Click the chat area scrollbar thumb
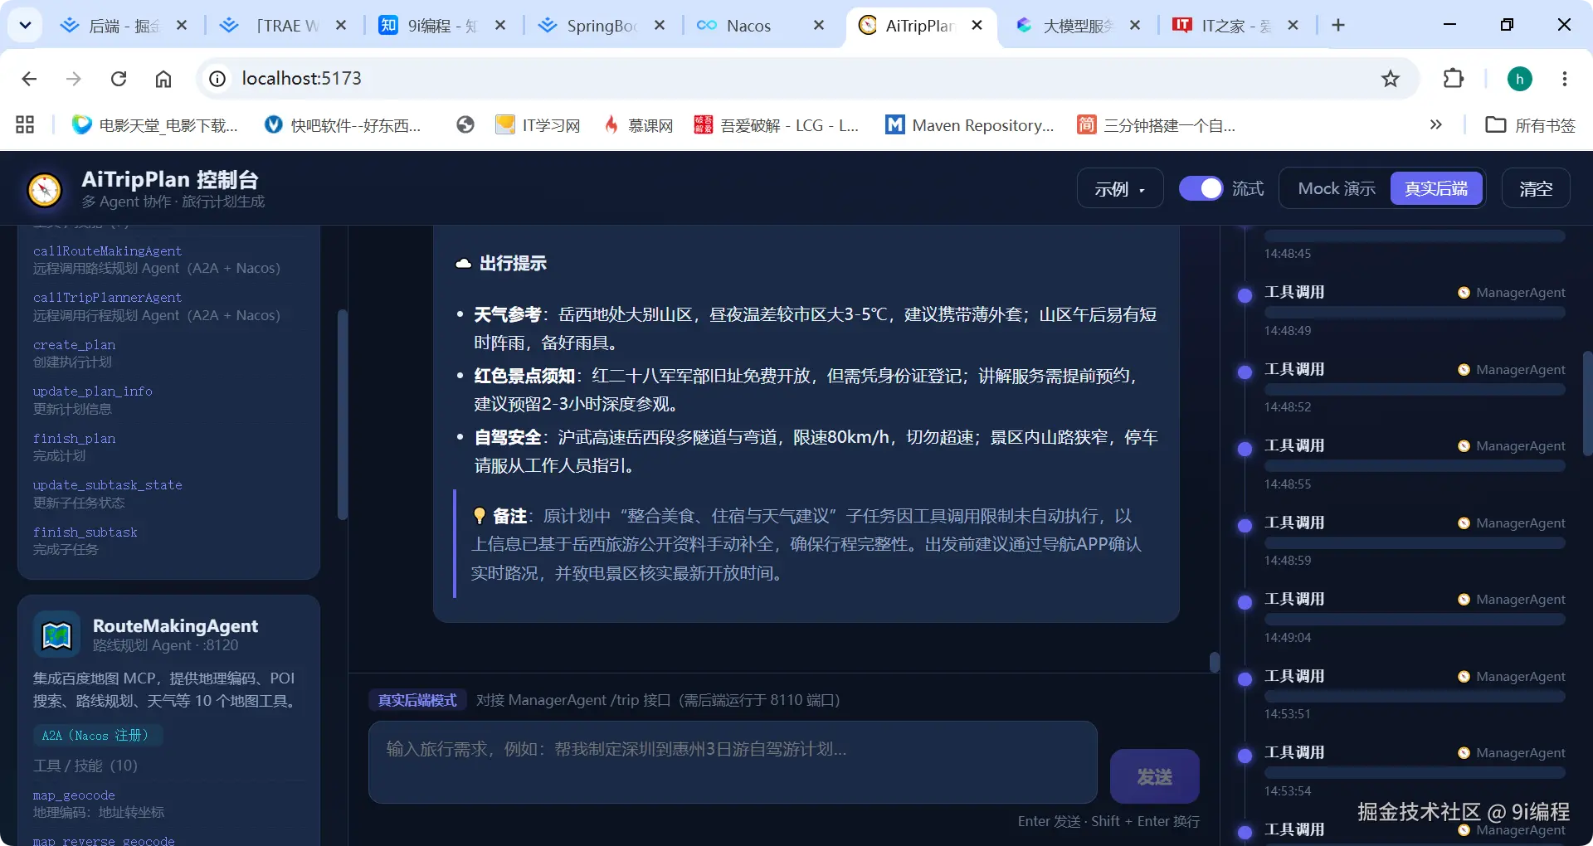1593x846 pixels. click(x=1215, y=662)
